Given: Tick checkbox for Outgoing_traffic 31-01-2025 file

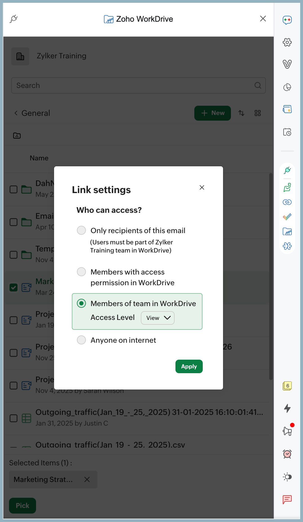Looking at the screenshot, I should (14, 418).
